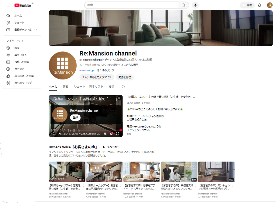
Task: Focus the 検索 search field
Action: click(x=131, y=5)
